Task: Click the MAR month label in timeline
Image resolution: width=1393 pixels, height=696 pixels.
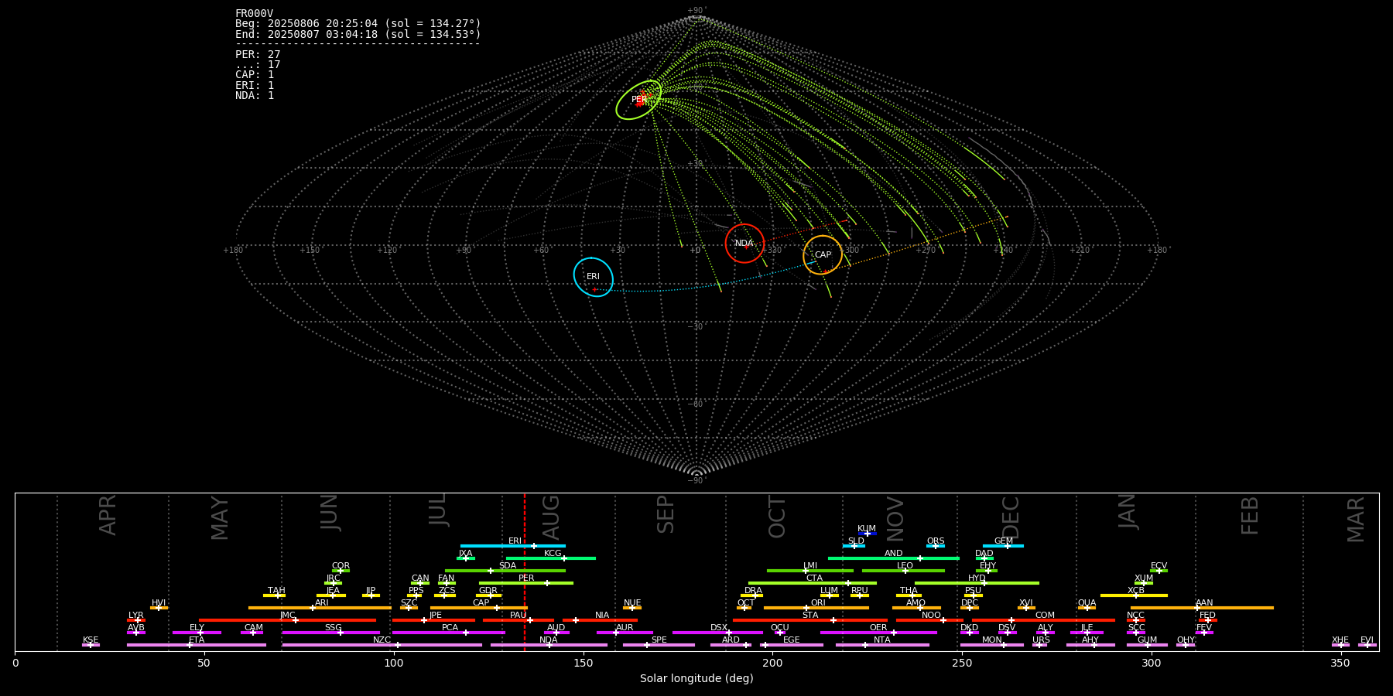Action: pos(1356,520)
